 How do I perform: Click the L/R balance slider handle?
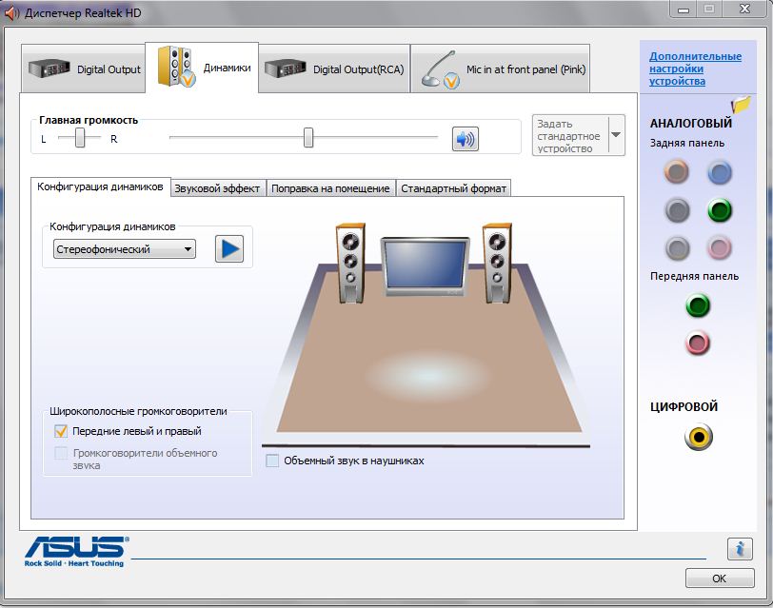point(80,138)
